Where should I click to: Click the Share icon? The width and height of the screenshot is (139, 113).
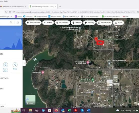pyautogui.click(x=15, y=65)
